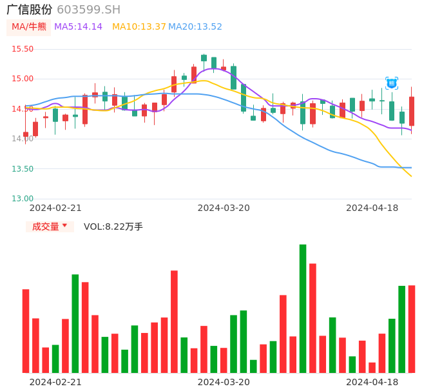442x391 pixels.
Task: Toggle the MA/牛熊 indicator button
Action: (x=28, y=27)
